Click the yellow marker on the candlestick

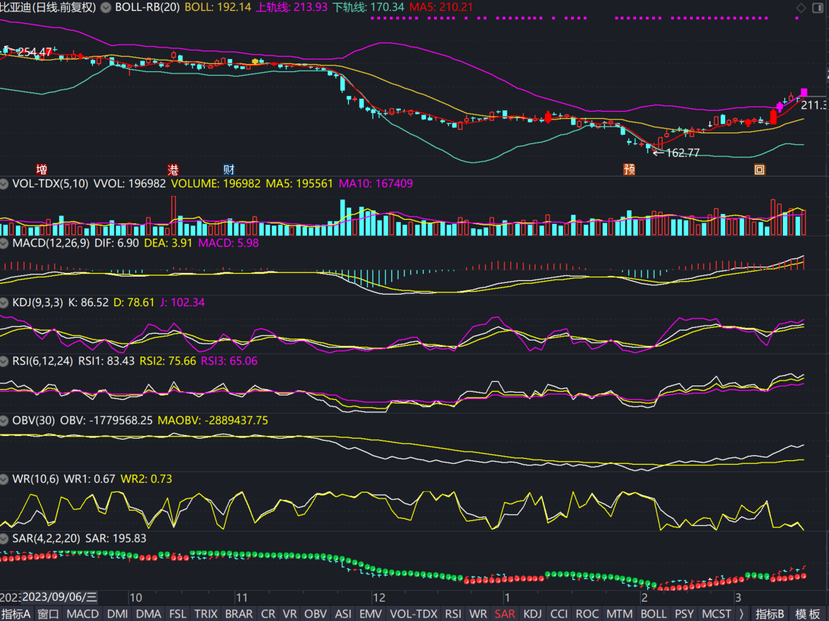pos(254,62)
